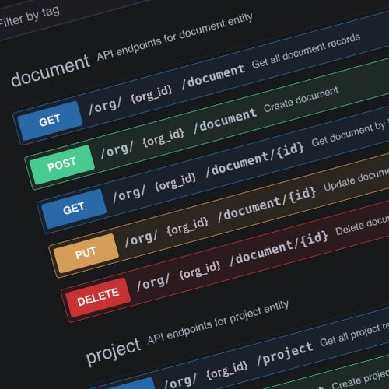Click the POST badge for Create document
389x389 pixels.
[x=61, y=165]
